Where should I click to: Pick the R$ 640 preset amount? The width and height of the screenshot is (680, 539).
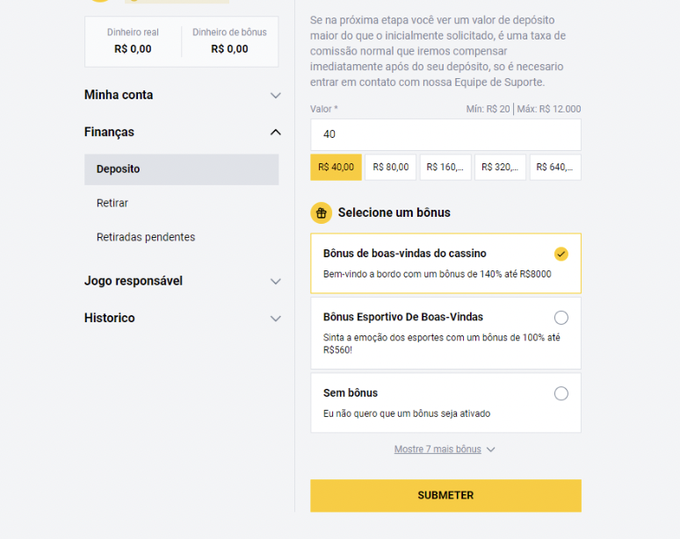[554, 167]
